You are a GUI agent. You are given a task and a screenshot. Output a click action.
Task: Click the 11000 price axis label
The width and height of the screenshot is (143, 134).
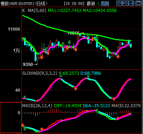(14, 29)
